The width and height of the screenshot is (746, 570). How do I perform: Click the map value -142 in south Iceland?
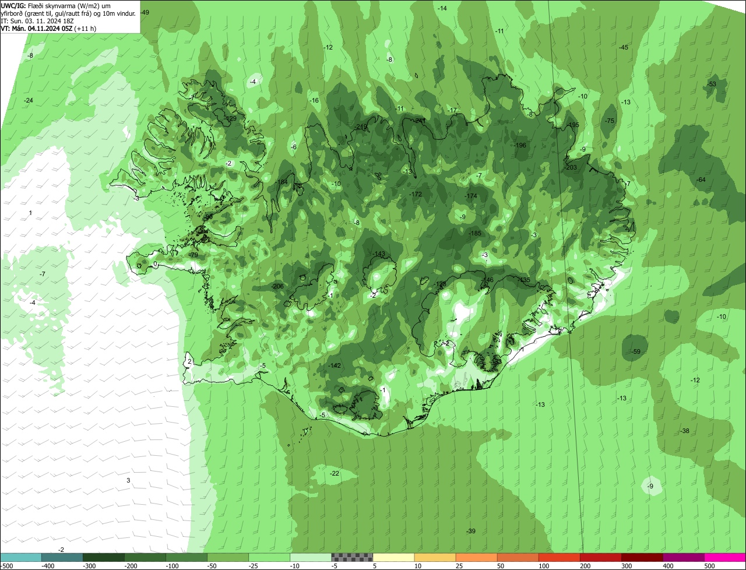(x=335, y=365)
